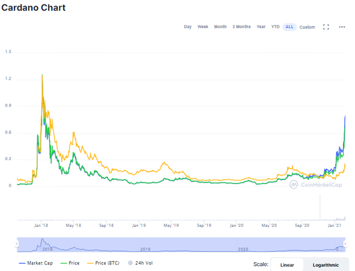Click the Jan '21 axis label
Image resolution: width=355 pixels, height=271 pixels.
(334, 226)
